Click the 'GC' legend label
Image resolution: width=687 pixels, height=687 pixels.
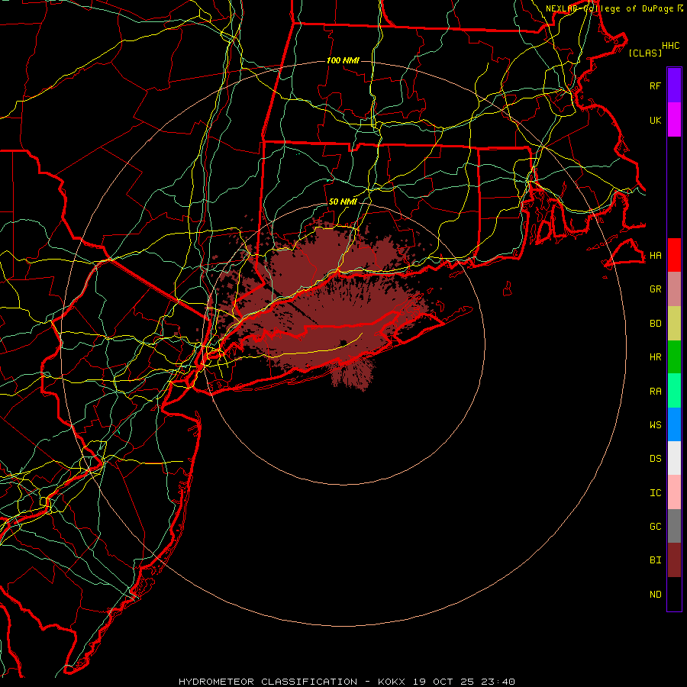655,527
